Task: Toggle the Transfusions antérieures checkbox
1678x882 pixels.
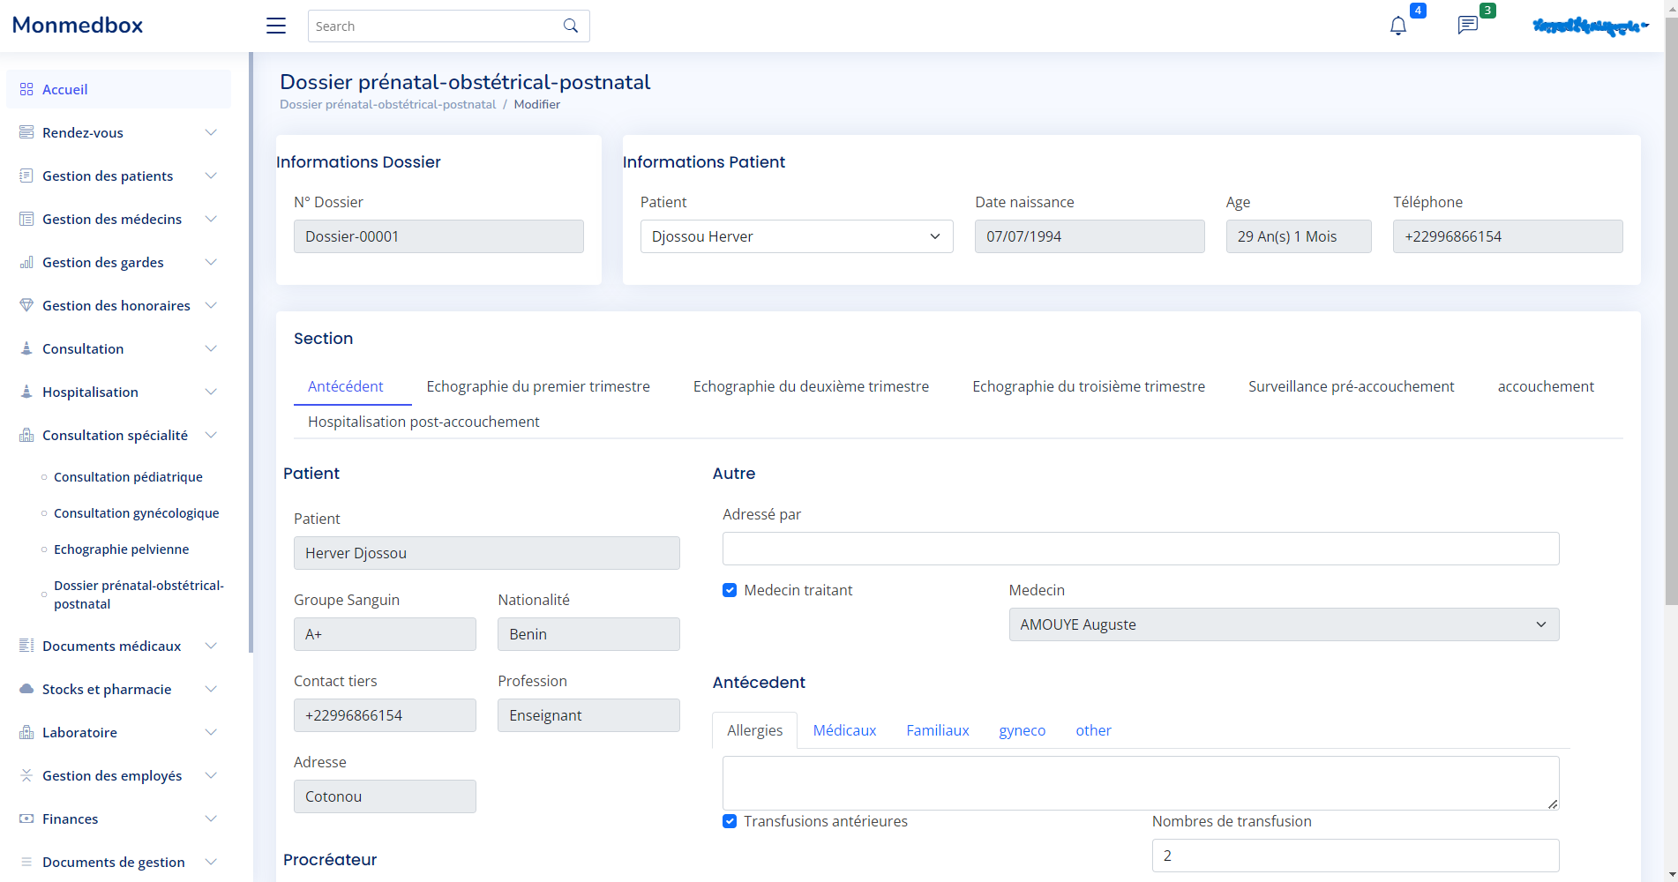Action: [730, 821]
